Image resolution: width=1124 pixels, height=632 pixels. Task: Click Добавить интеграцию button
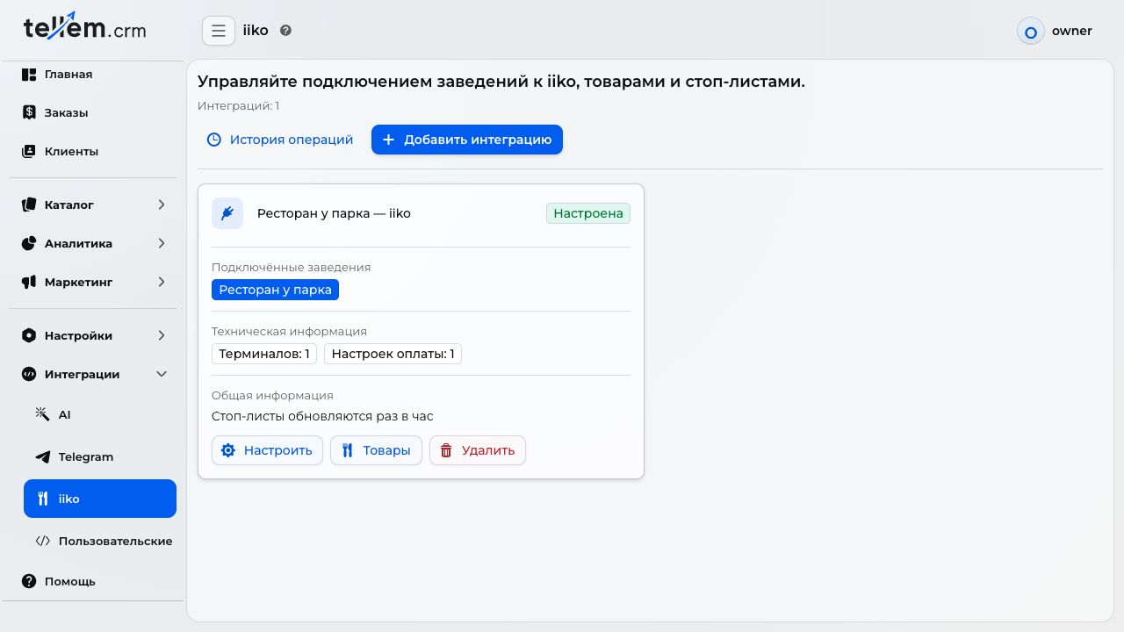pos(467,140)
